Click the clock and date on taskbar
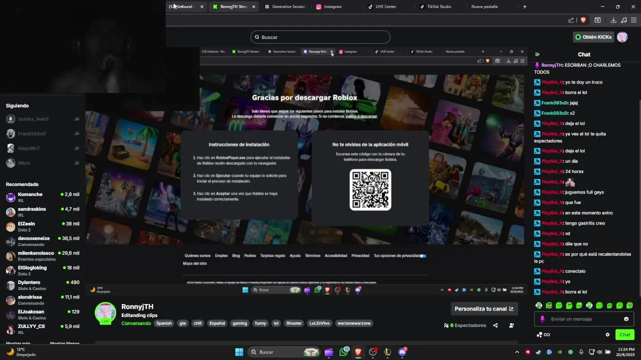The height and width of the screenshot is (360, 641). pos(626,352)
